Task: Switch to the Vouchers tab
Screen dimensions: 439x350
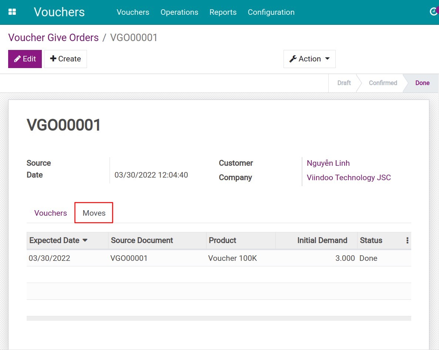Action: 51,213
